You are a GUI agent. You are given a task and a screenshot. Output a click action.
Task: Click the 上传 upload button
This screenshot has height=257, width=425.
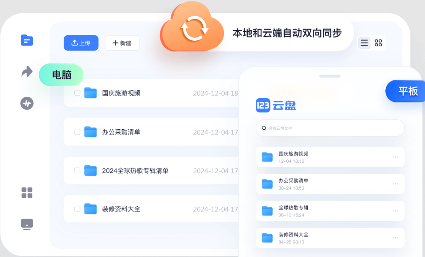pos(81,43)
